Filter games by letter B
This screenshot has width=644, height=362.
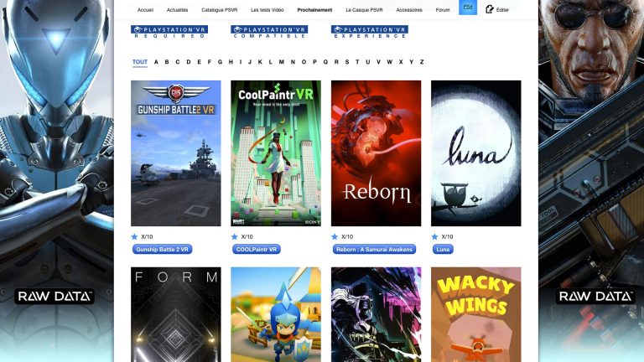[167, 62]
